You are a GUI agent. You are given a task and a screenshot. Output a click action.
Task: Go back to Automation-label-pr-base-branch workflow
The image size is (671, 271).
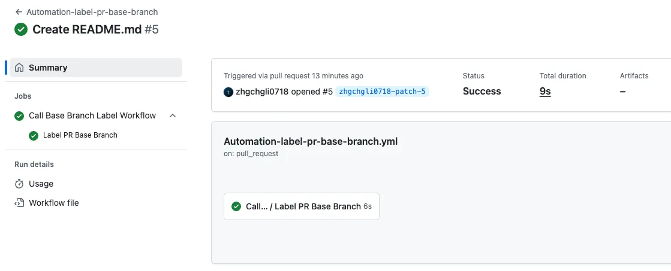pyautogui.click(x=92, y=12)
